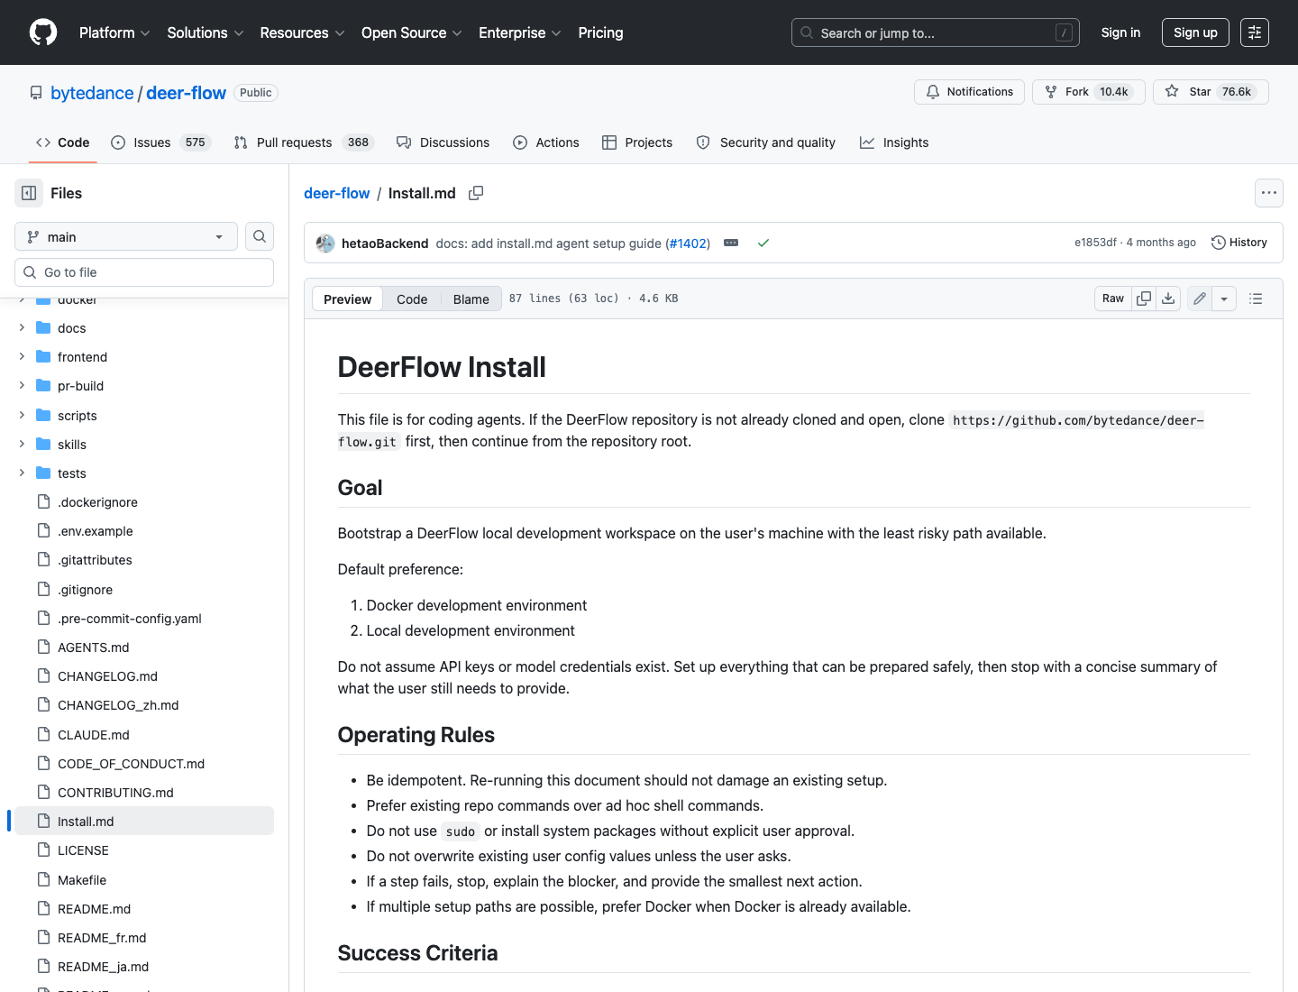Image resolution: width=1298 pixels, height=992 pixels.
Task: Open the GitHub homepage logo
Action: coord(43,32)
